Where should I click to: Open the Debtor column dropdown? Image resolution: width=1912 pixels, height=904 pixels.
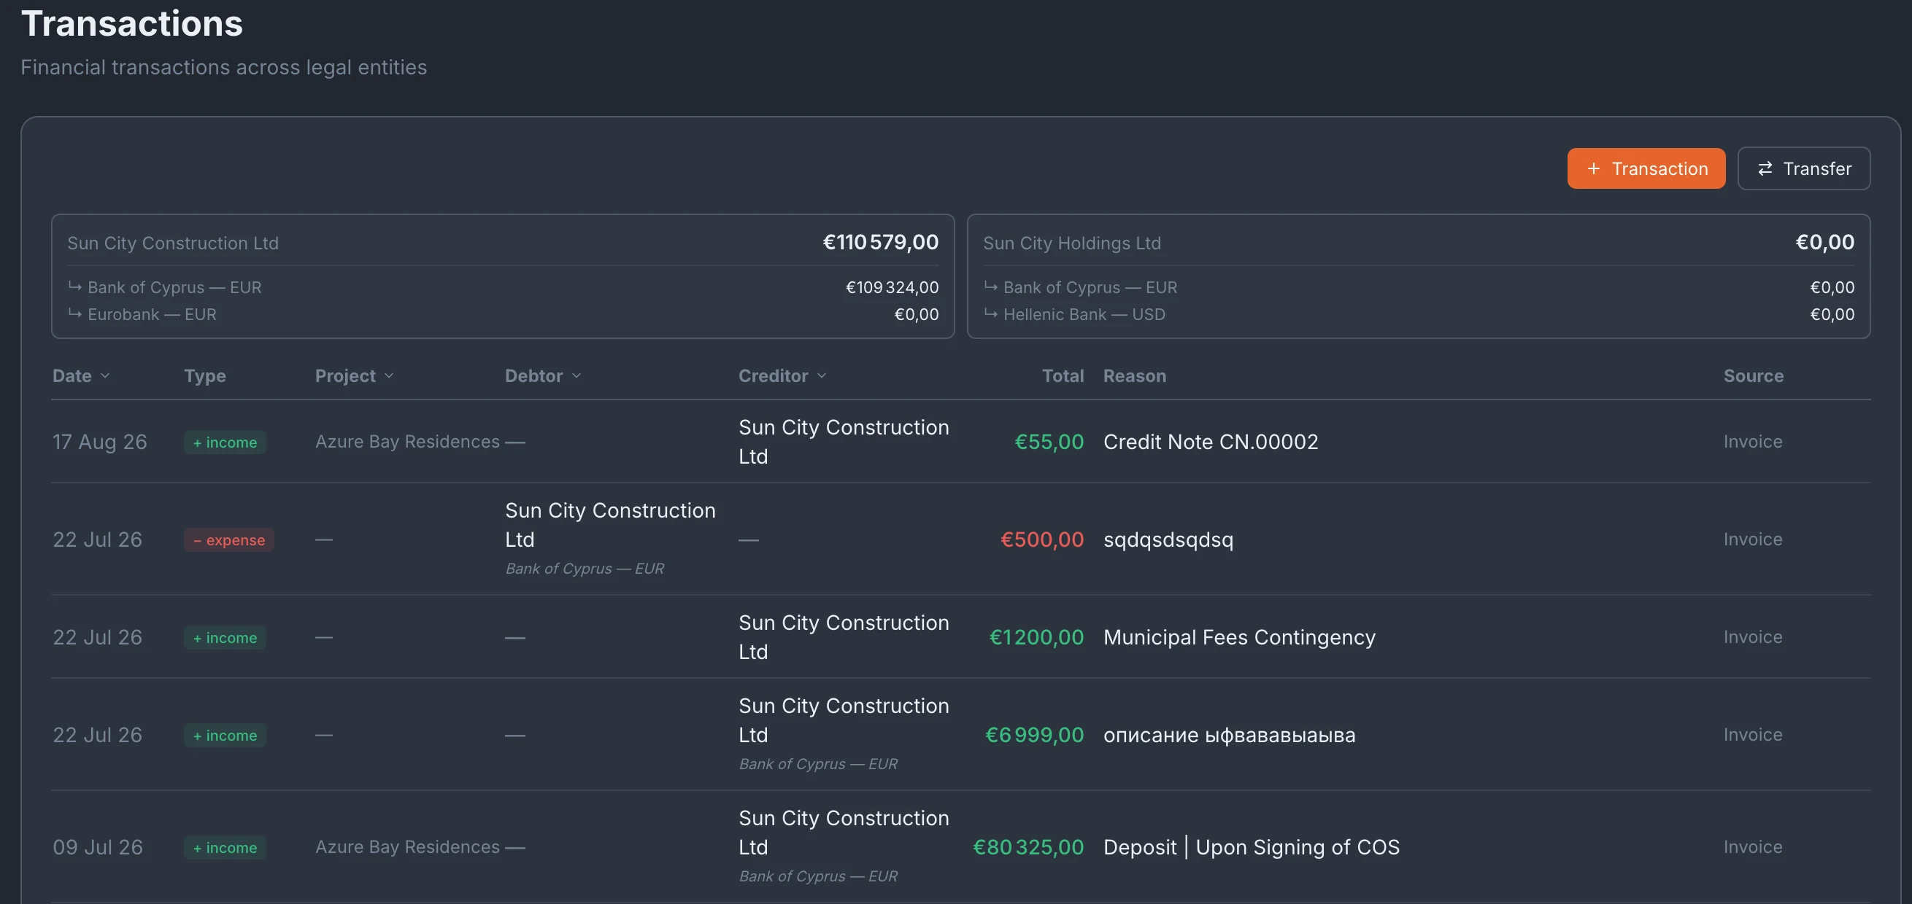pos(542,376)
